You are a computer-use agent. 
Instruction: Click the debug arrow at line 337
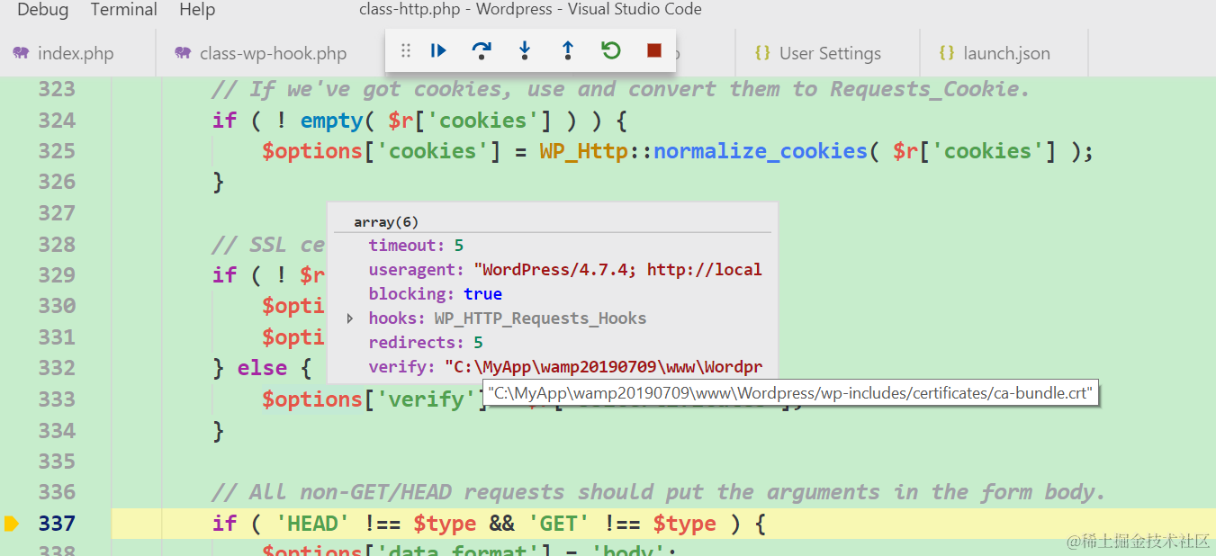11,523
